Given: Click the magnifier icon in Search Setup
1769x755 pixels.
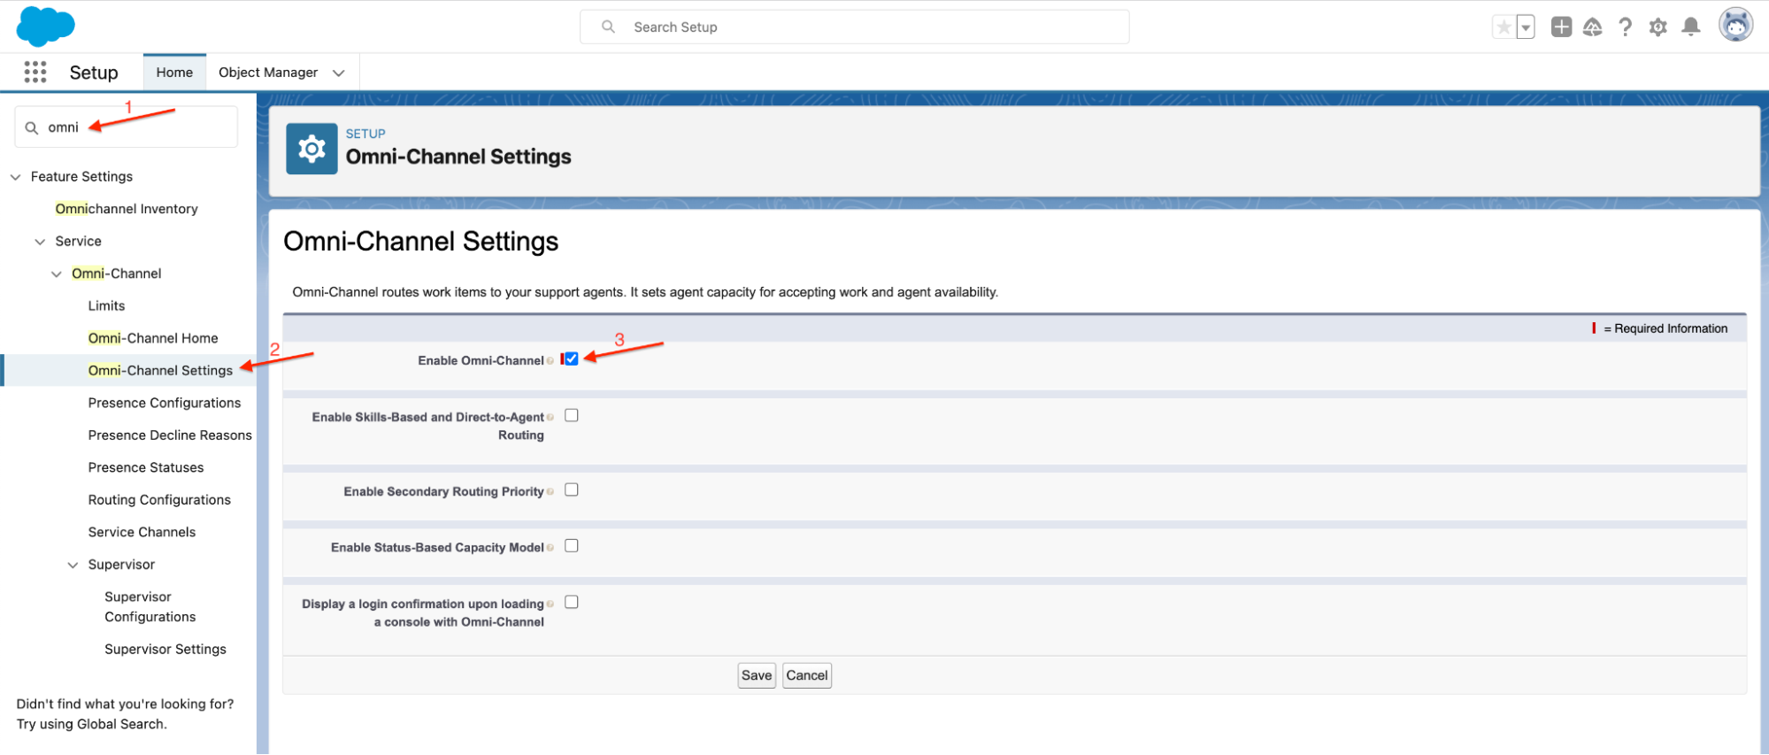Looking at the screenshot, I should pyautogui.click(x=608, y=27).
